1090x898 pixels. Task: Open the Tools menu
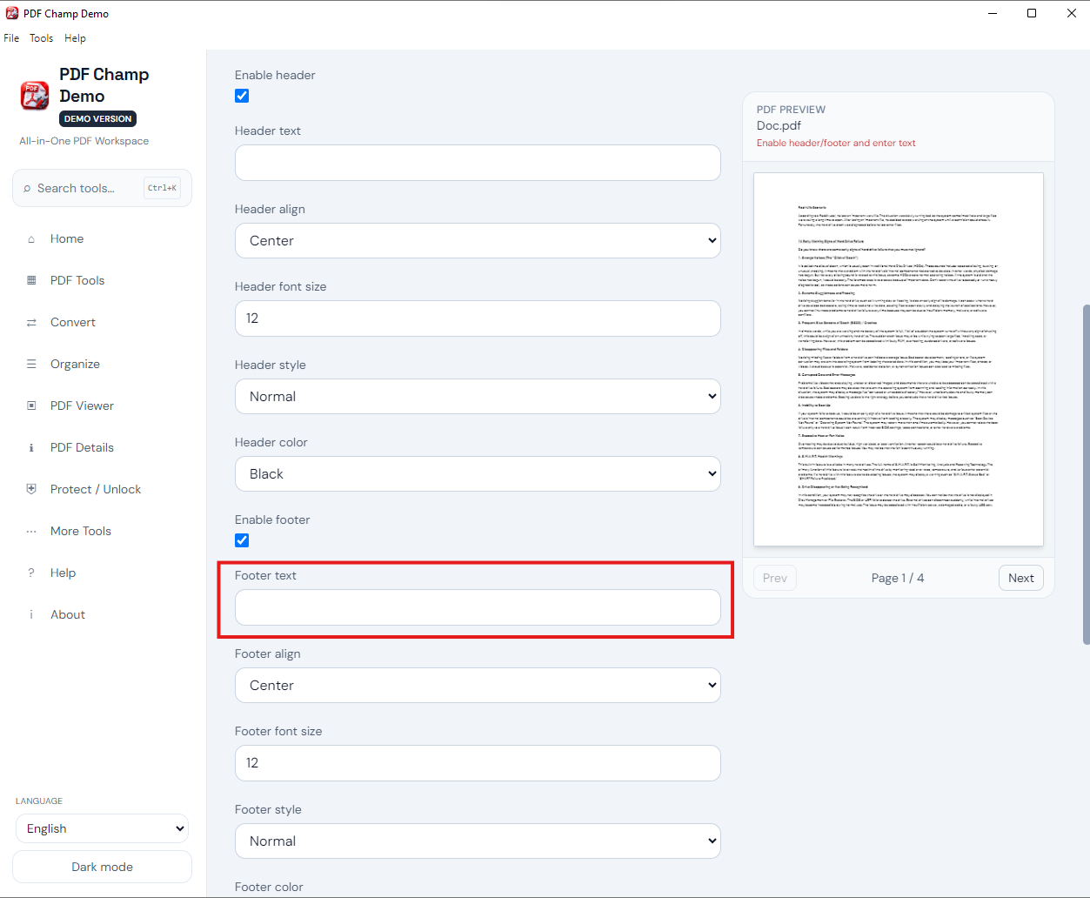41,38
